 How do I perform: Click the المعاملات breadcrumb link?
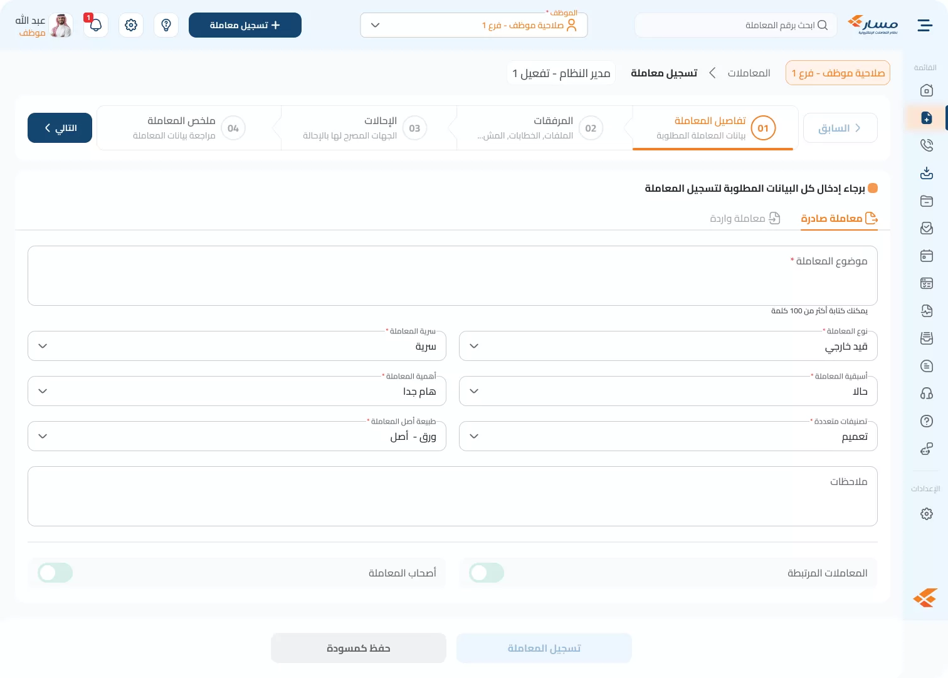[x=749, y=73]
